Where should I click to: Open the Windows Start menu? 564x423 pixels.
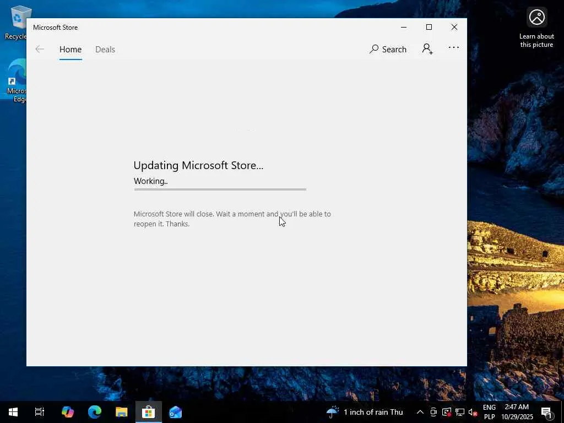13,412
